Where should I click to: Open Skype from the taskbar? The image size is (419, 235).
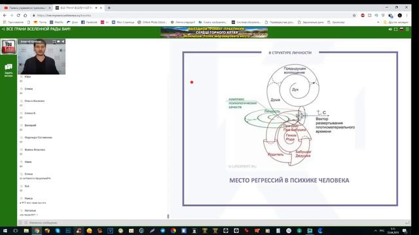coord(58,230)
